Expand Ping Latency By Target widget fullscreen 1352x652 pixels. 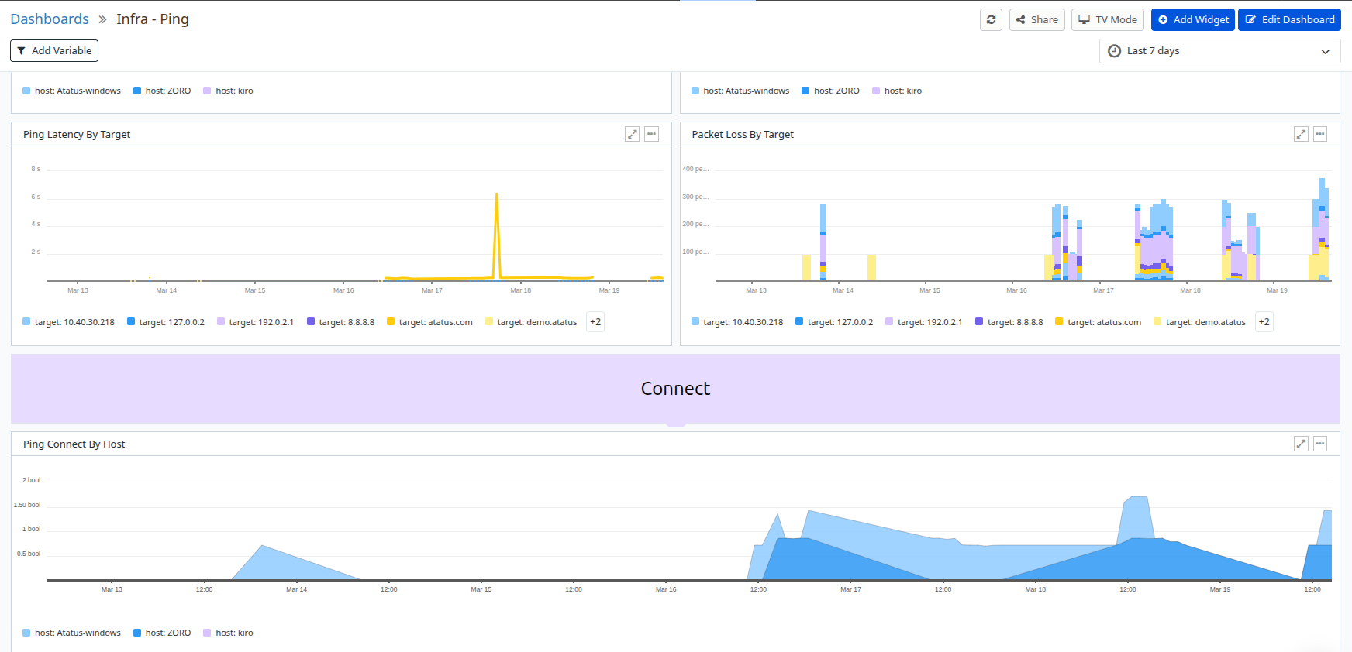coord(633,134)
